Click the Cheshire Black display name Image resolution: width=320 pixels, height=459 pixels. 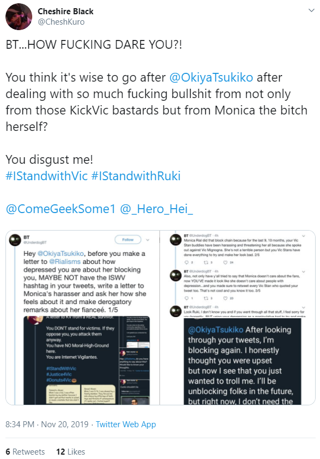(x=66, y=12)
